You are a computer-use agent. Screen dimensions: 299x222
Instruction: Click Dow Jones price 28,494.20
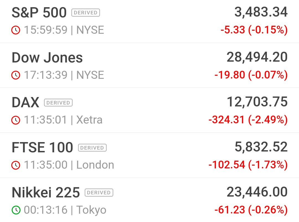click(x=257, y=57)
